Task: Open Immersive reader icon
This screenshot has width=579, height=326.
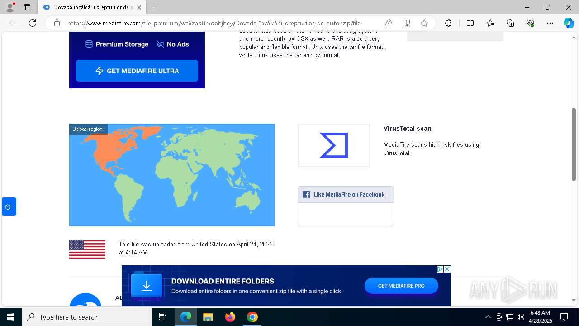Action: [x=406, y=23]
